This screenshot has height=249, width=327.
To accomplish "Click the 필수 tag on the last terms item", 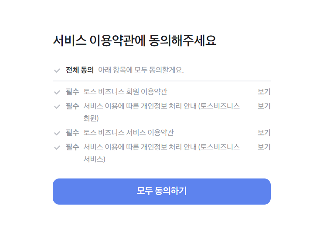I will [72, 147].
